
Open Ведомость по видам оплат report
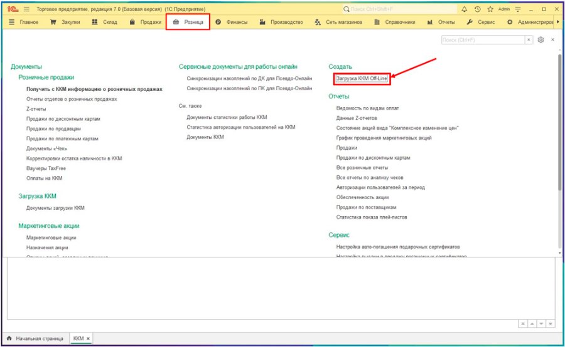(x=367, y=108)
